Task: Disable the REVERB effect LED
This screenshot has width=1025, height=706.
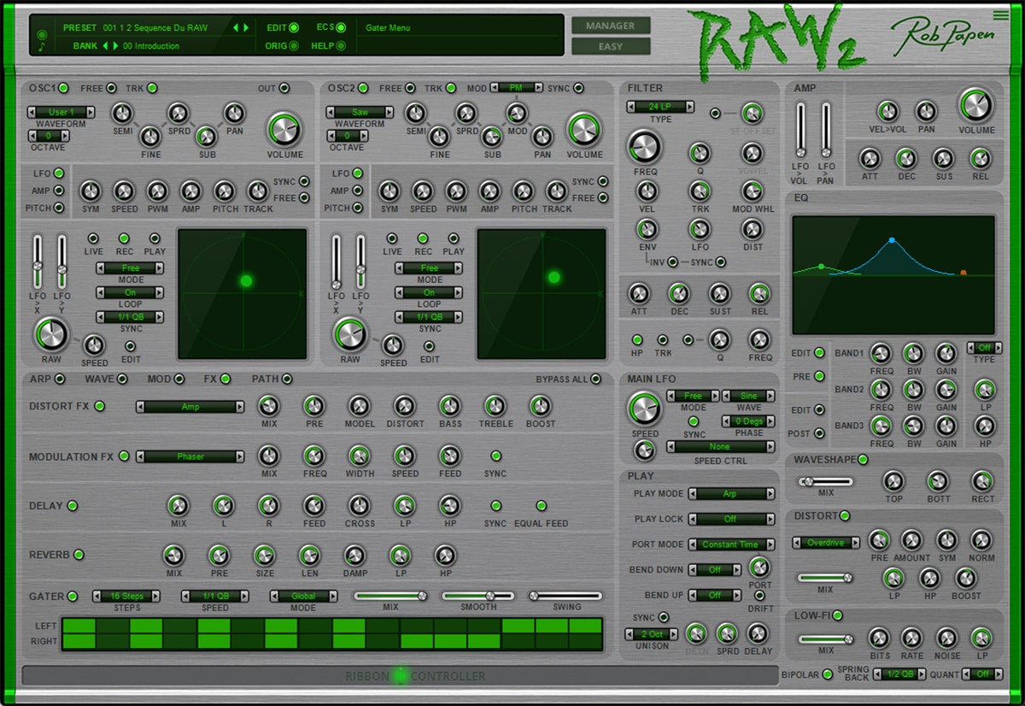Action: (x=79, y=555)
